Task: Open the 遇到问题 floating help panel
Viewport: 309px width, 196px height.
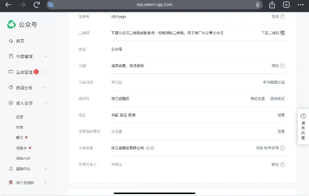Action: click(x=303, y=126)
